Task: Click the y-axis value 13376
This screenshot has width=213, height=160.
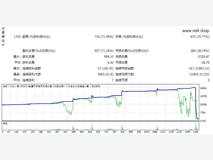Action: point(203,96)
